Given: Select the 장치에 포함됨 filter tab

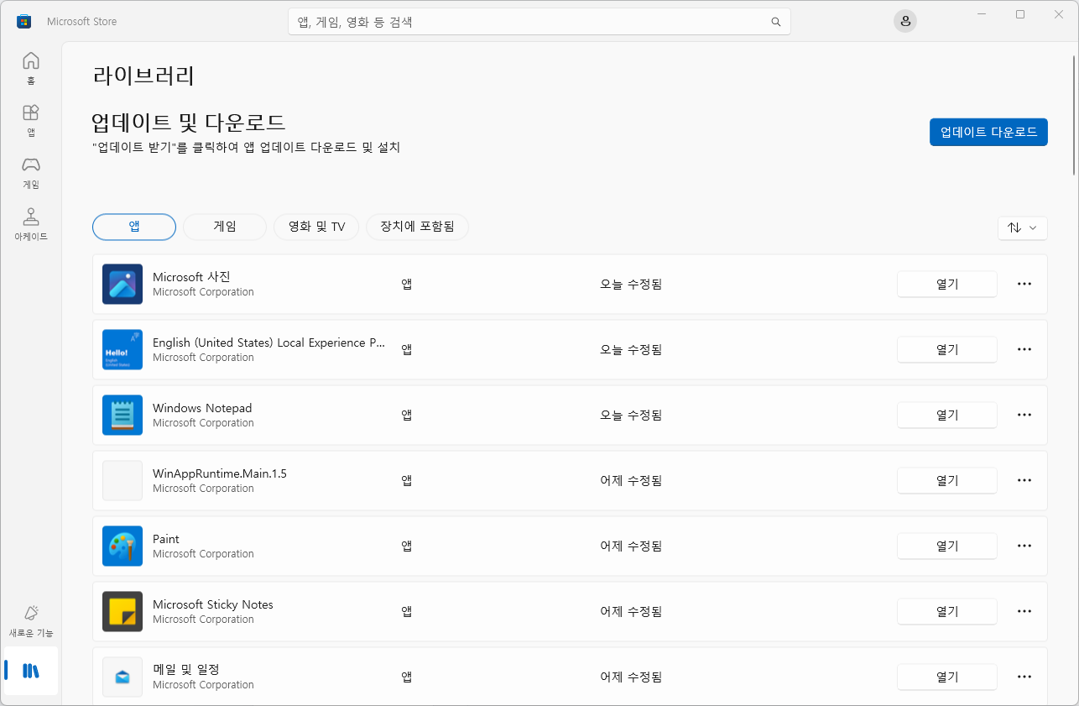Looking at the screenshot, I should point(417,227).
